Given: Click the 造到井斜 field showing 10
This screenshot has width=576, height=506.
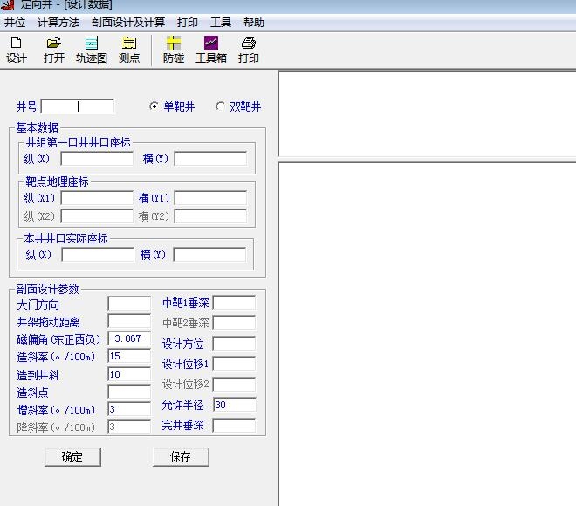Looking at the screenshot, I should tap(129, 374).
